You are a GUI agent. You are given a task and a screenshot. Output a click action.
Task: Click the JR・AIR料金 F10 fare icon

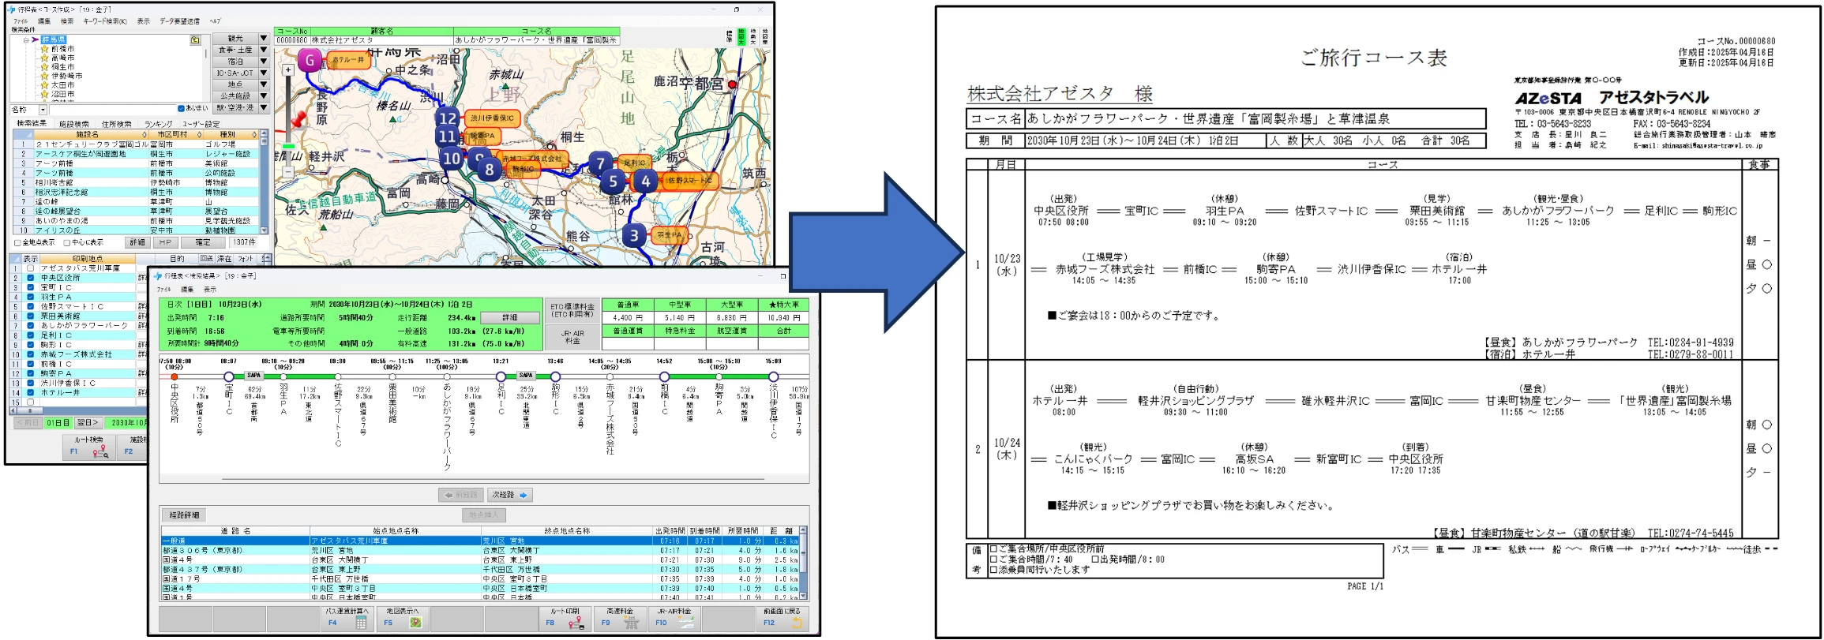pyautogui.click(x=686, y=623)
